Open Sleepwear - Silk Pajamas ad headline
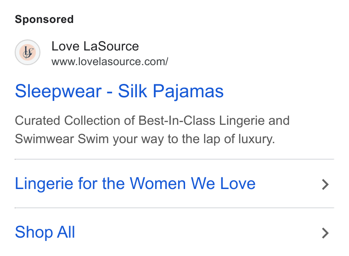The width and height of the screenshot is (349, 256). [119, 91]
